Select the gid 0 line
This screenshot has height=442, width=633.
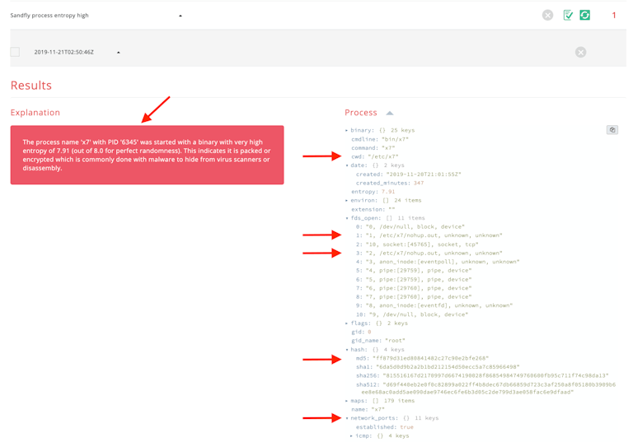click(361, 332)
